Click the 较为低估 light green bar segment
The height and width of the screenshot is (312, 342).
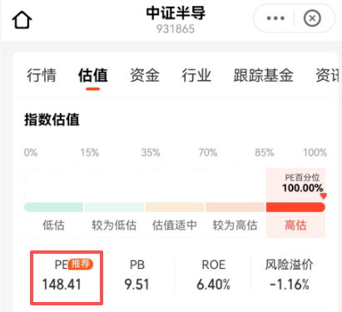coord(114,207)
